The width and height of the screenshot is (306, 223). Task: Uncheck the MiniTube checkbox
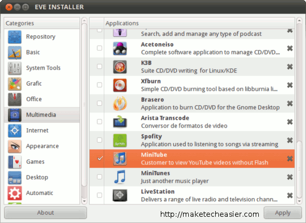[x=100, y=158]
